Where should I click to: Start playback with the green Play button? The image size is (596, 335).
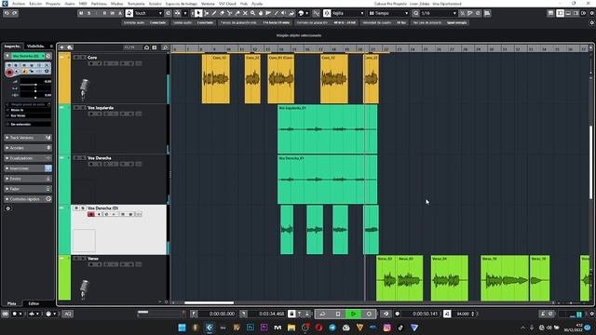(353, 314)
